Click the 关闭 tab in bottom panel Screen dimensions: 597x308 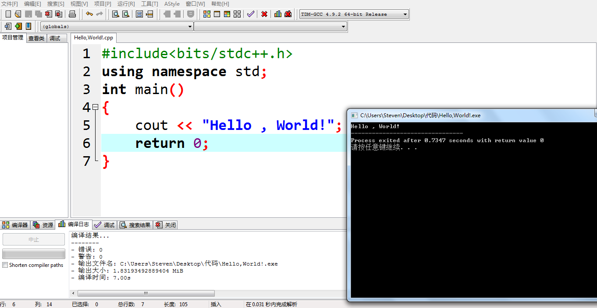tap(165, 225)
